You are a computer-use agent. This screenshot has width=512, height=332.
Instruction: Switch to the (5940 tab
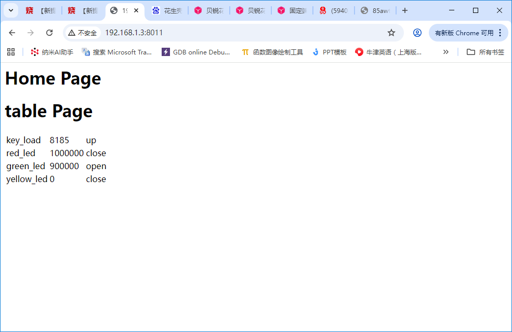[x=334, y=10]
